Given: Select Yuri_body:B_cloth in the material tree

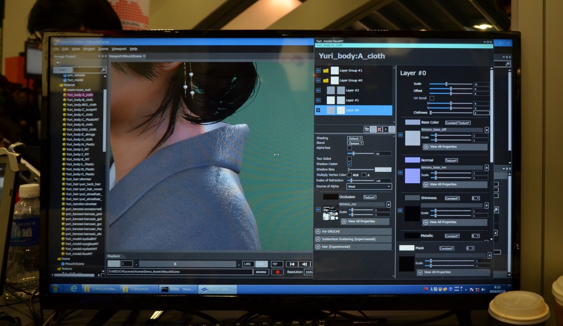Looking at the screenshot, I should tap(80, 100).
